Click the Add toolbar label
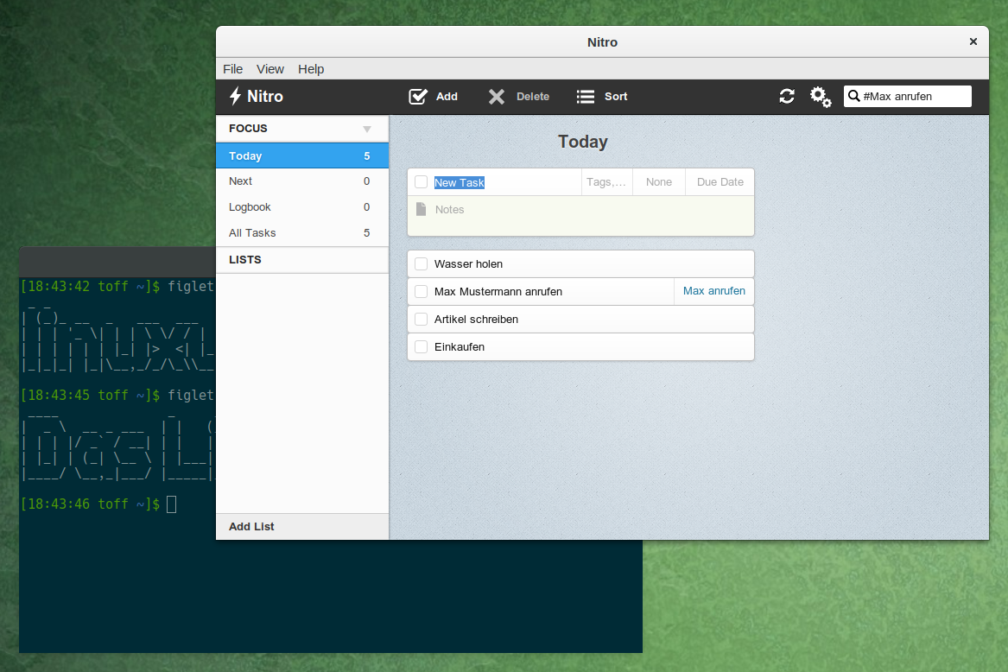1008x672 pixels. (447, 97)
